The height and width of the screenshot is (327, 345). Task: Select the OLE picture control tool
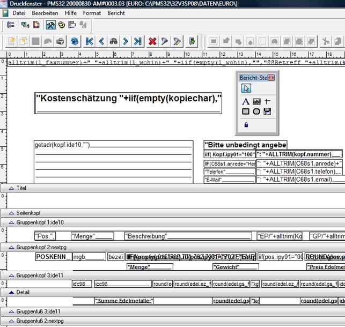267,112
